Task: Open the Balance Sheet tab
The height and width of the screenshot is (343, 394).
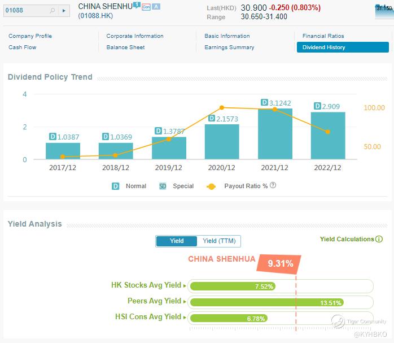Action: (125, 47)
